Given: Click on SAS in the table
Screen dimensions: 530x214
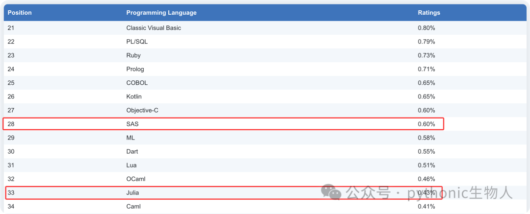Looking at the screenshot, I should coord(132,124).
